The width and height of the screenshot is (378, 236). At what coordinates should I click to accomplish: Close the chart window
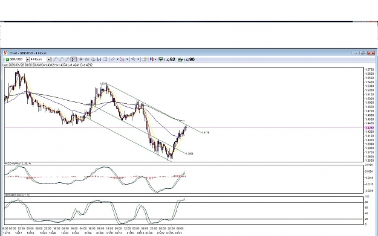pos(371,53)
